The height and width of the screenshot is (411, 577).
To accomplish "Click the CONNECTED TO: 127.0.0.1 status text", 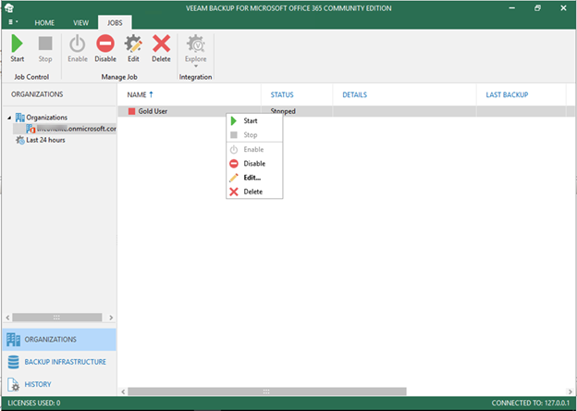I will [531, 404].
